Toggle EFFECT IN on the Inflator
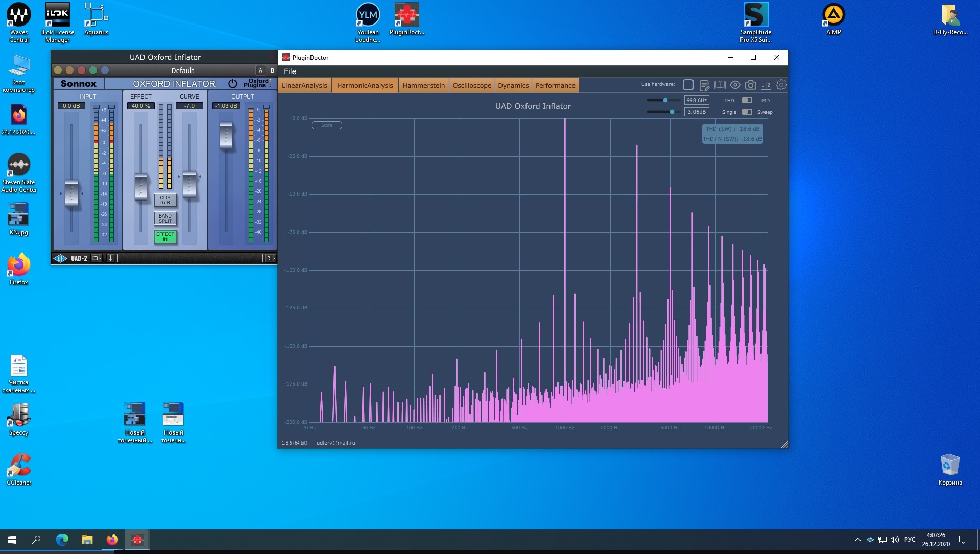980x554 pixels. 165,236
